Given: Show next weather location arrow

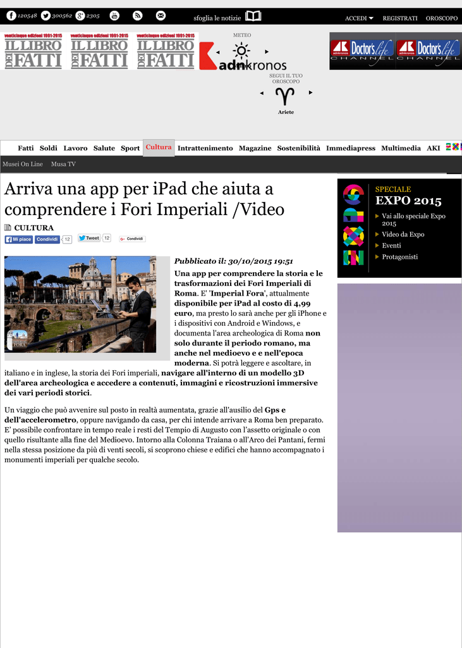Looking at the screenshot, I should [267, 52].
